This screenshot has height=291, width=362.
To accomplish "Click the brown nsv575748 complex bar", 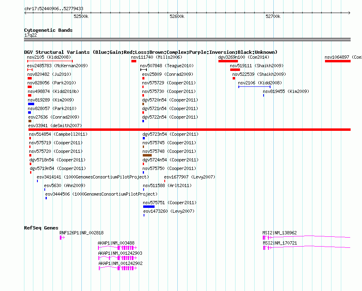I will point(147,155).
